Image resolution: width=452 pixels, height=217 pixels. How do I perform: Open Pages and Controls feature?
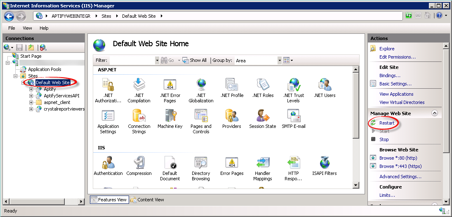(x=201, y=121)
